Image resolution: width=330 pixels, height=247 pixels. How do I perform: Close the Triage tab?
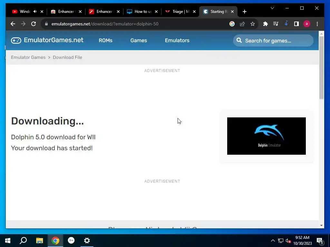194,12
